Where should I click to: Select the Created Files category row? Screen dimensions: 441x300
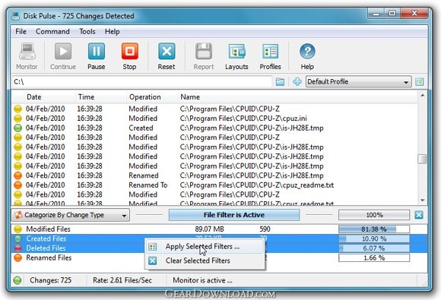(x=219, y=238)
